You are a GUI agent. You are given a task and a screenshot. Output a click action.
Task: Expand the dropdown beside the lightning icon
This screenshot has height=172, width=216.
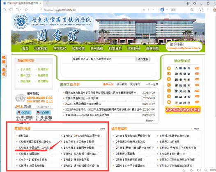pyautogui.click(x=153, y=10)
